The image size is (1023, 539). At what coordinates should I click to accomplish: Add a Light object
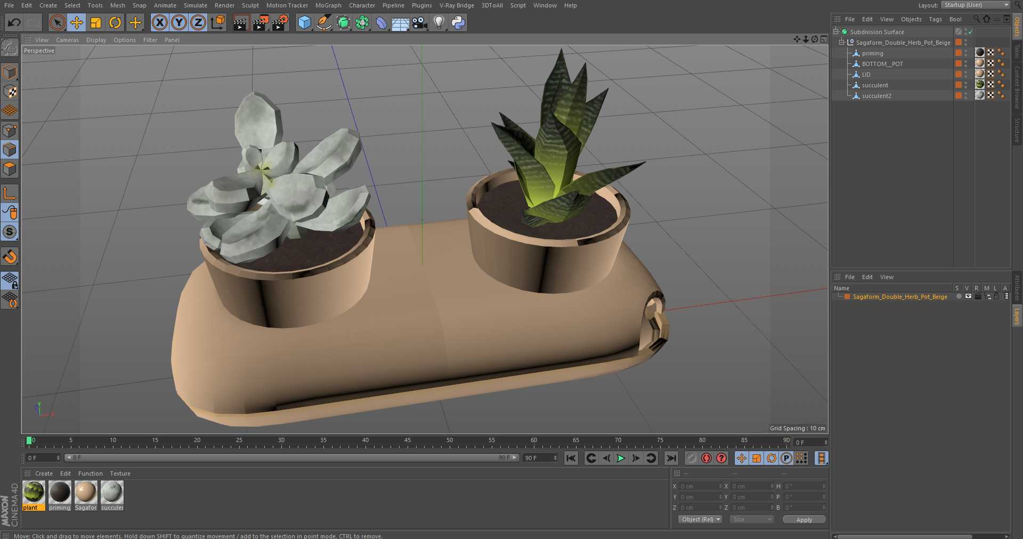(x=439, y=22)
